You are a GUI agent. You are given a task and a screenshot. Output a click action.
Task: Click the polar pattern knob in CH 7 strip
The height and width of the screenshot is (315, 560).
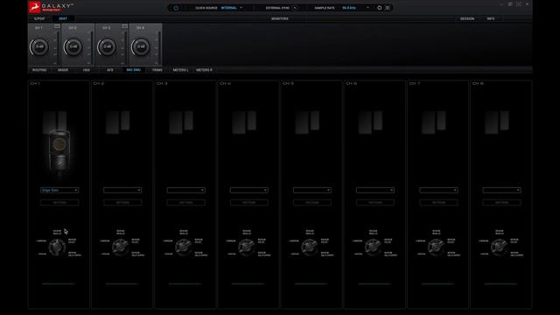436,247
